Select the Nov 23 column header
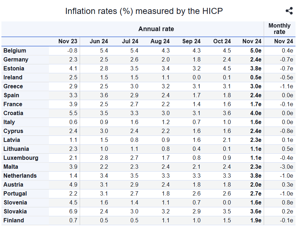This screenshot has height=227, width=298. click(x=68, y=41)
